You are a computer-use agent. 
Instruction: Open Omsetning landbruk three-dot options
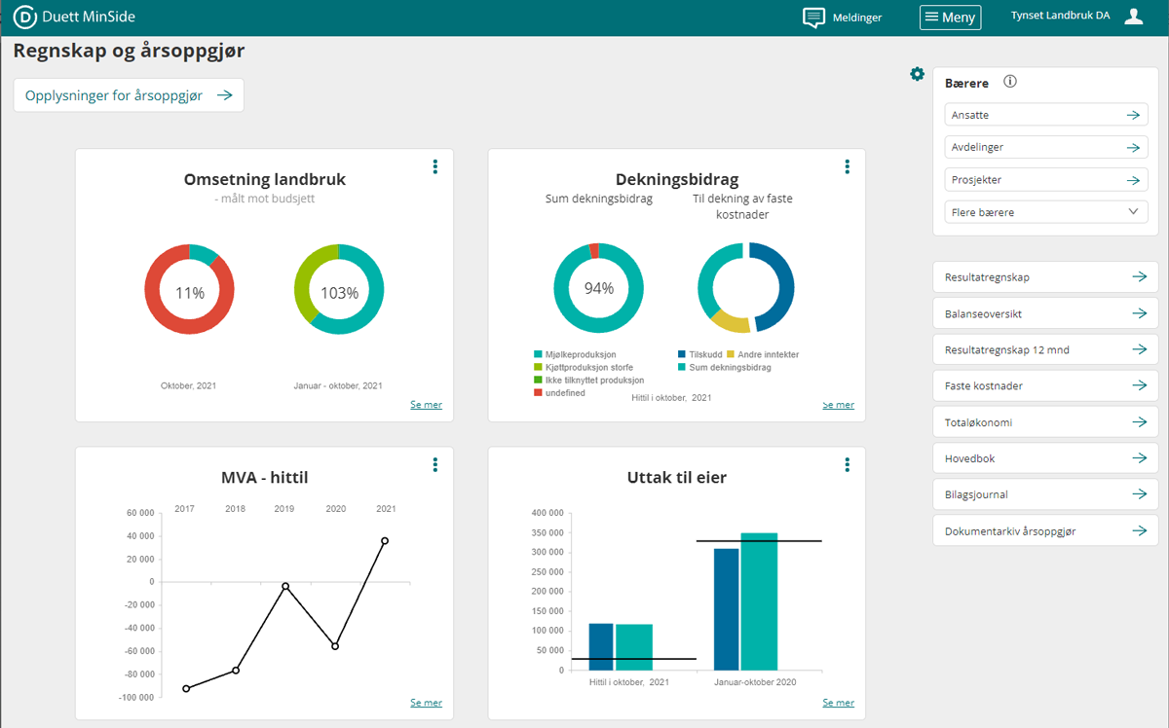coord(435,166)
